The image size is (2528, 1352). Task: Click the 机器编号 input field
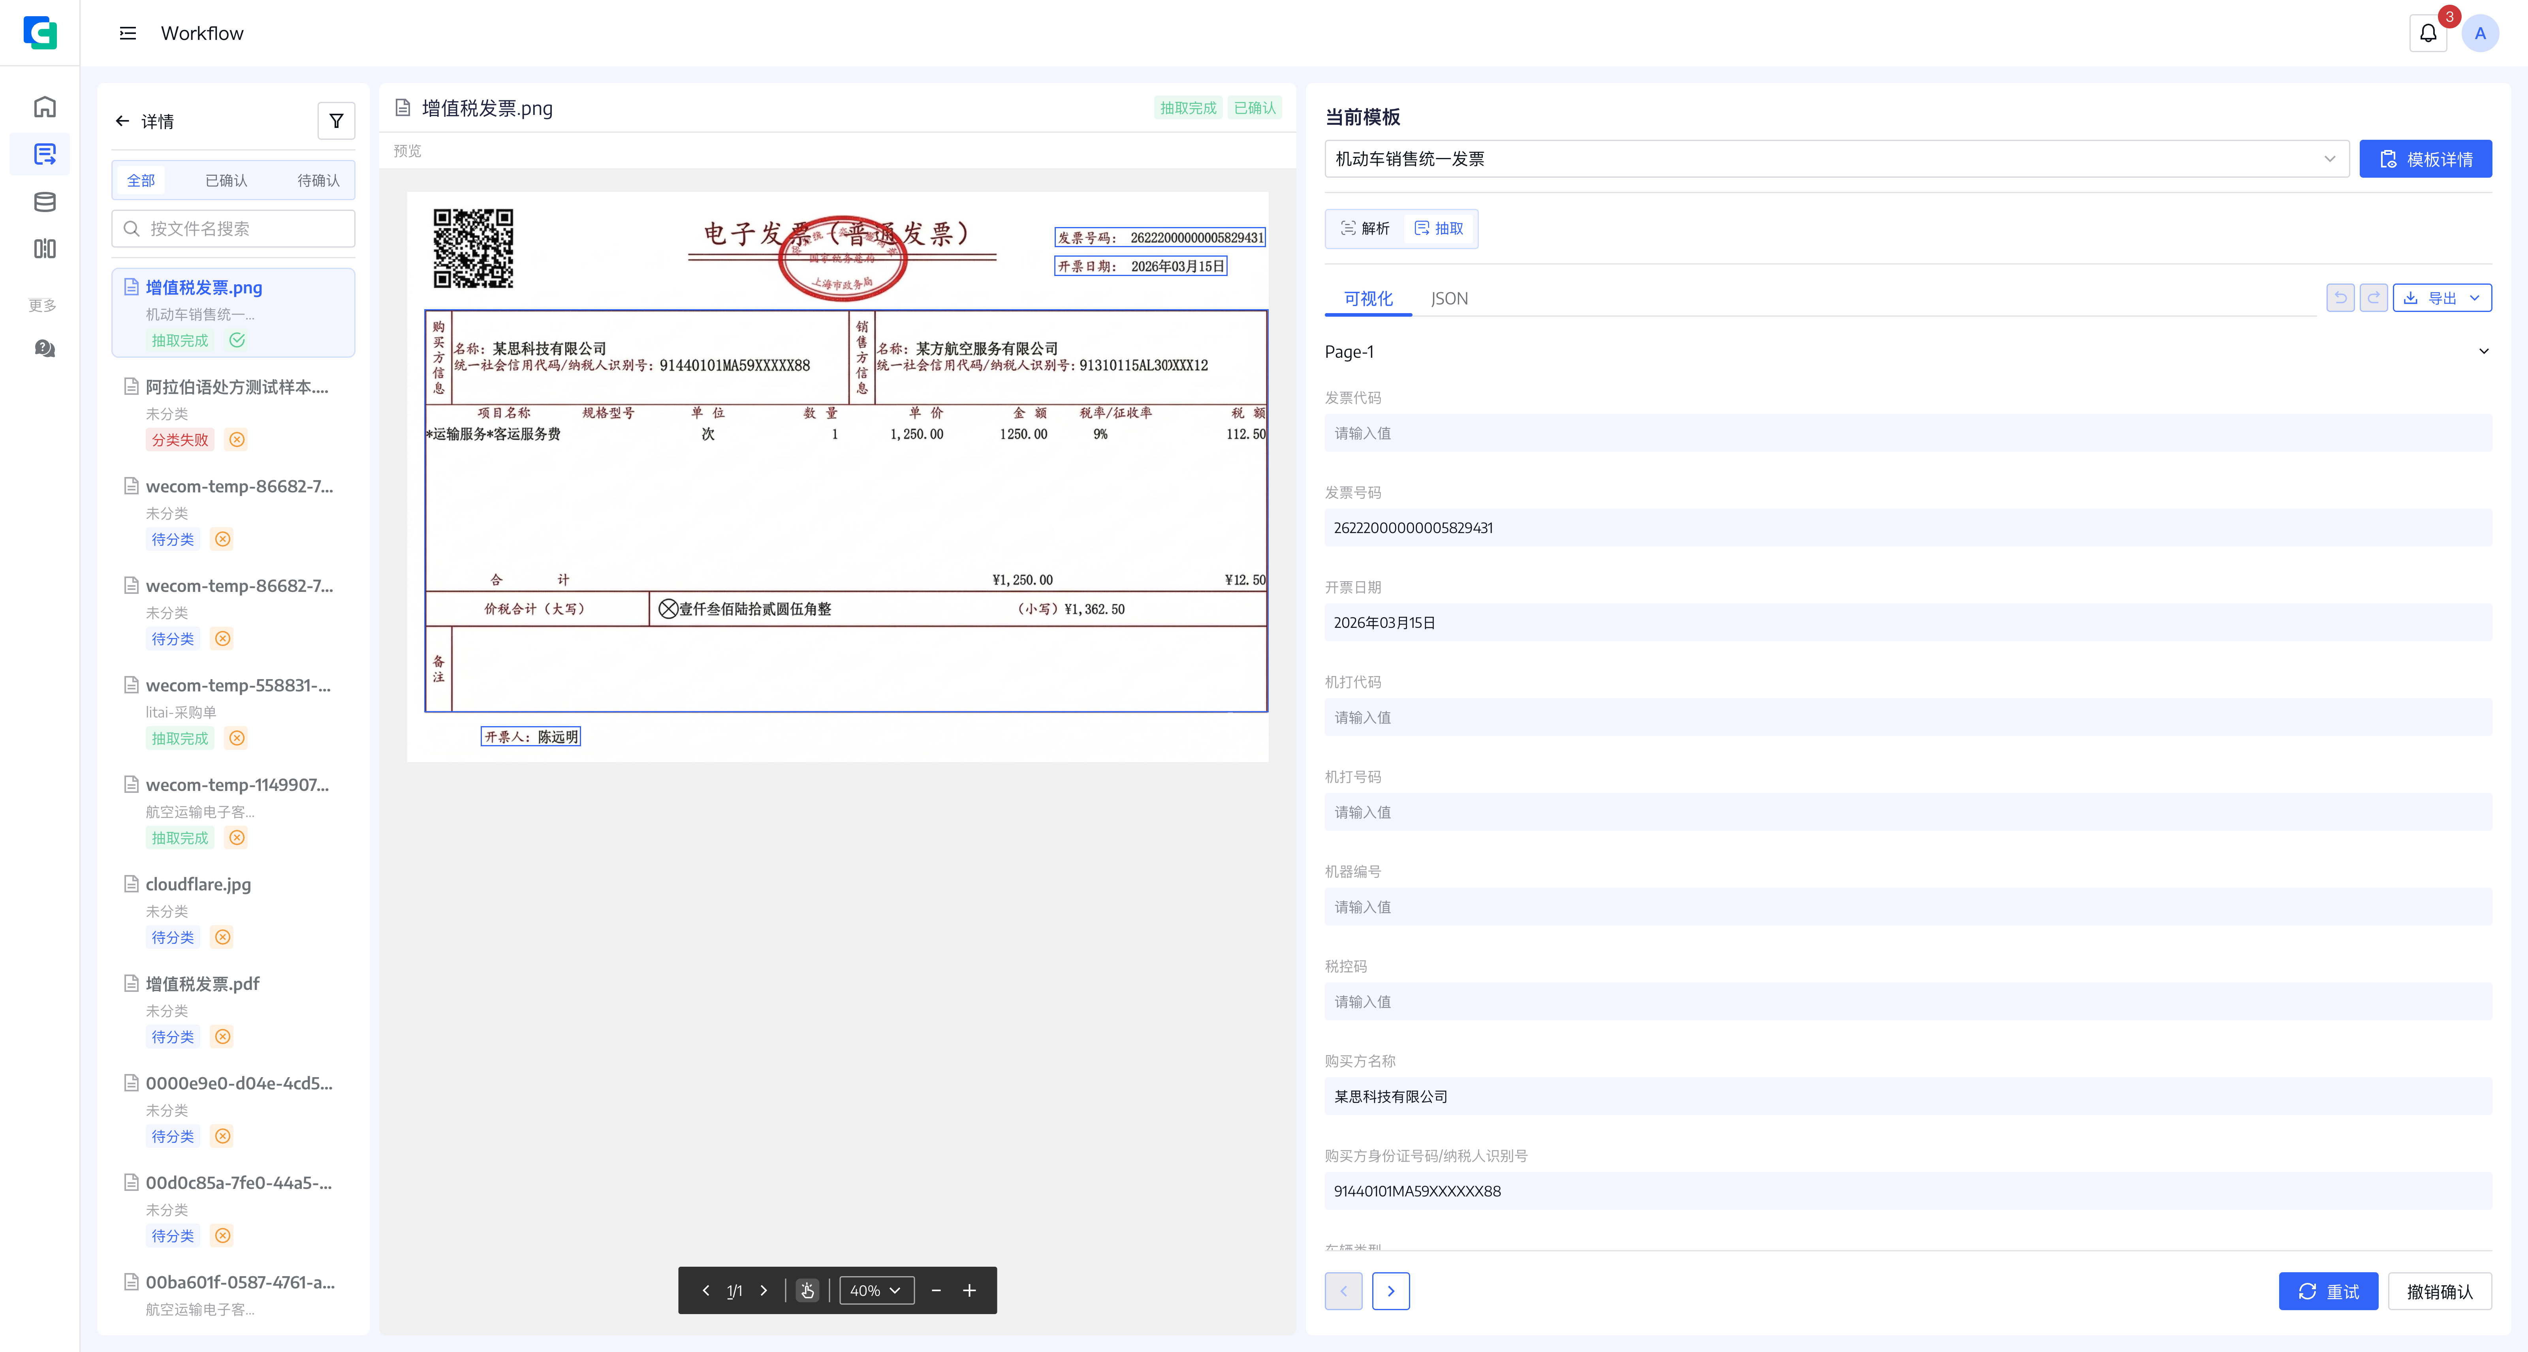1908,907
